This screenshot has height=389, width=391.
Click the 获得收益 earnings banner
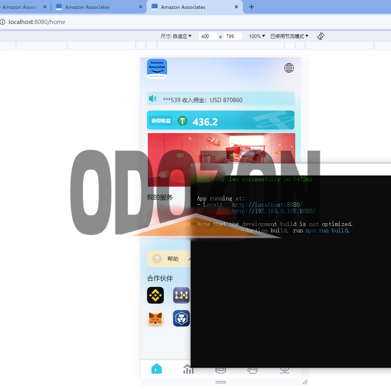click(221, 120)
